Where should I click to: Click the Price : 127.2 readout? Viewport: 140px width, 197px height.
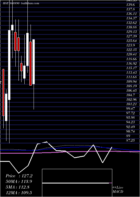click(19, 176)
